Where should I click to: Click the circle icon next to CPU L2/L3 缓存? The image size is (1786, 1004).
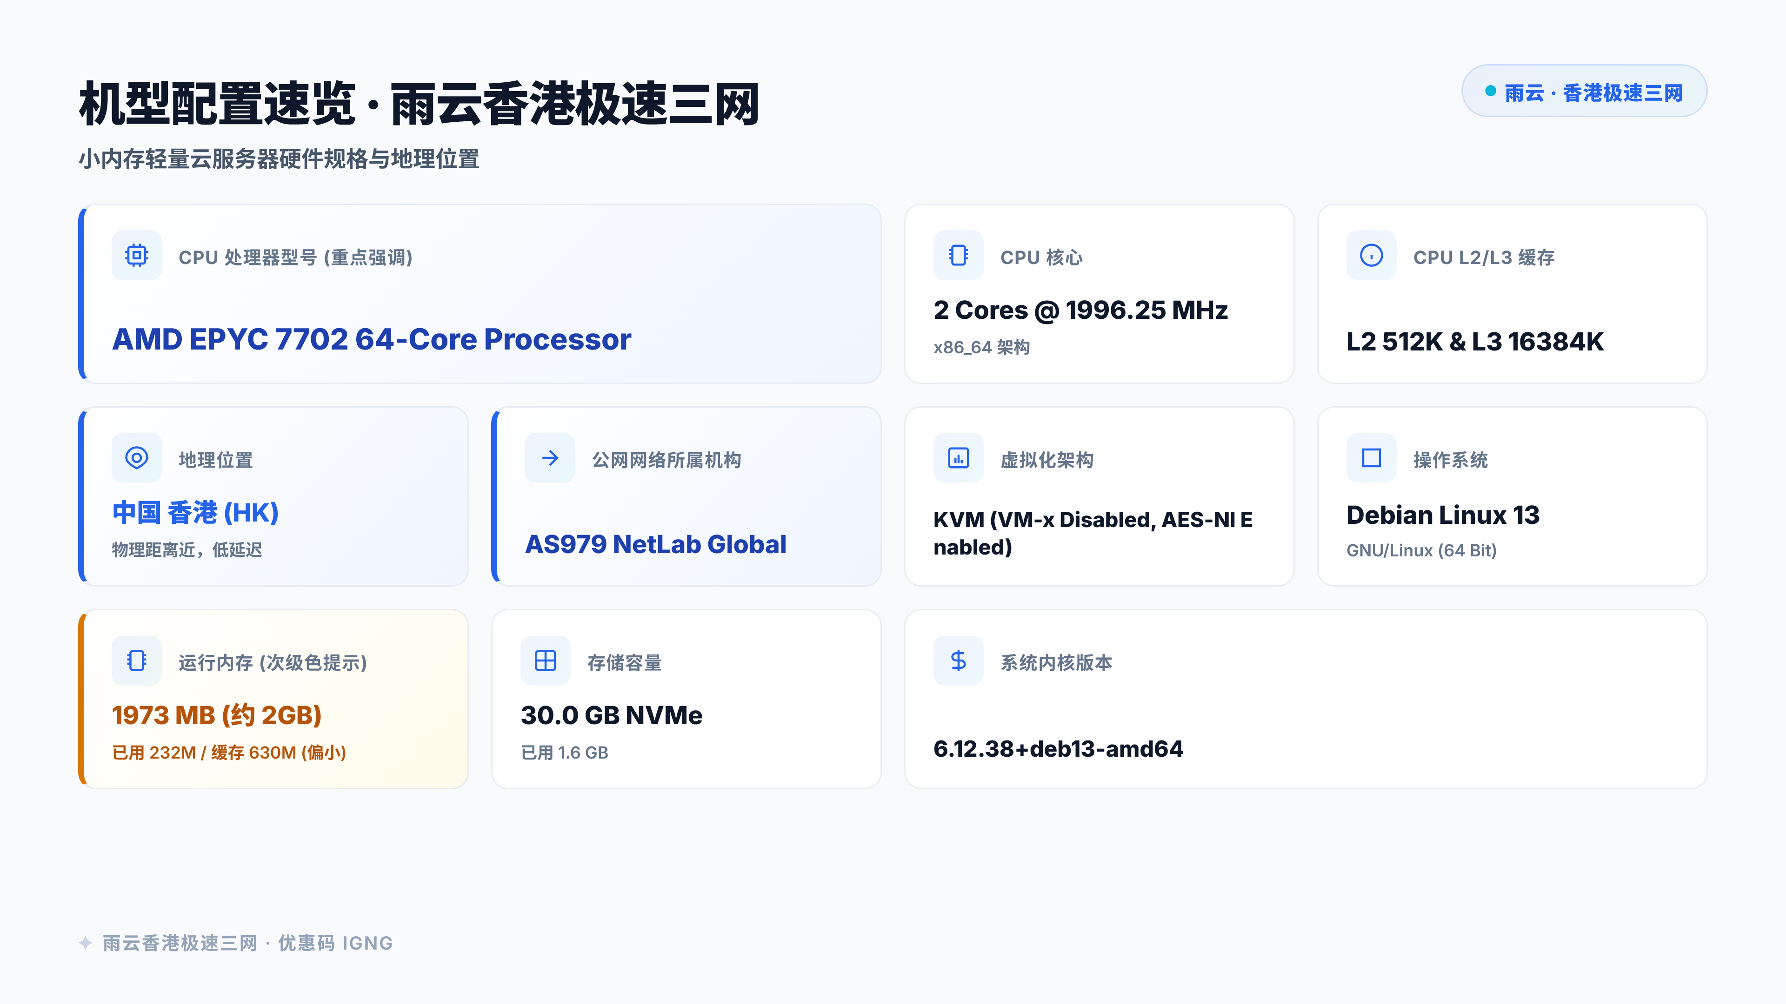(x=1372, y=255)
